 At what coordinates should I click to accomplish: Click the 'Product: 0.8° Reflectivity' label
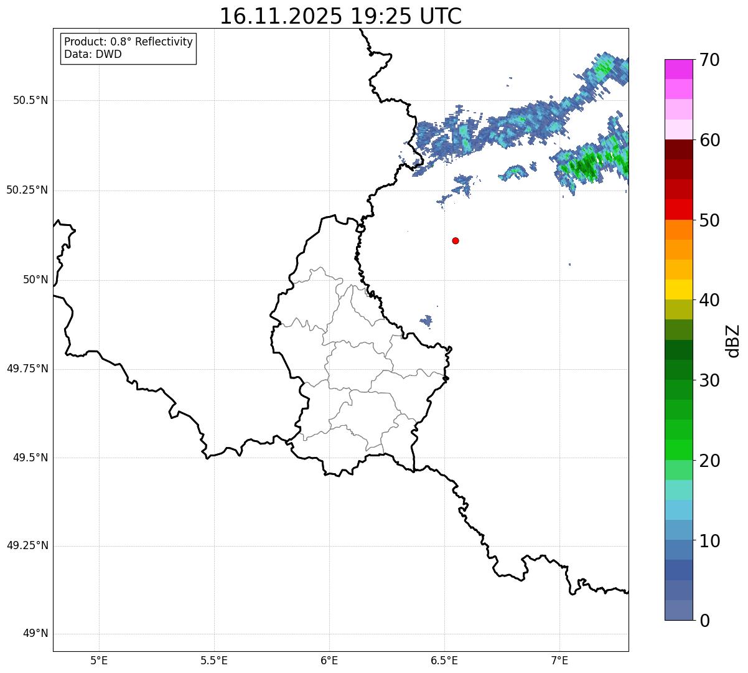coord(129,42)
